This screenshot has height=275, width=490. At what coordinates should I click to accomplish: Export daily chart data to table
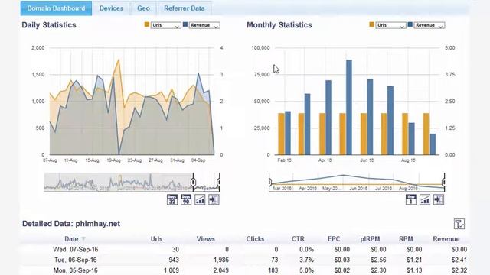point(214,199)
